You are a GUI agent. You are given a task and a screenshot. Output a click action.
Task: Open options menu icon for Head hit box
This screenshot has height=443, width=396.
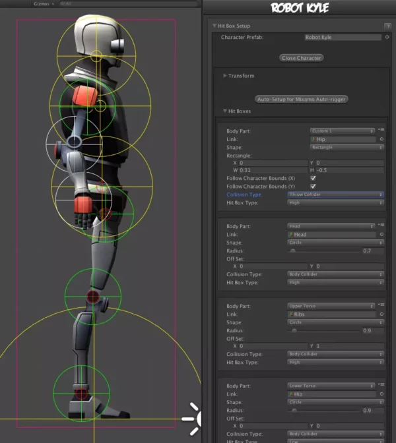pyautogui.click(x=381, y=225)
